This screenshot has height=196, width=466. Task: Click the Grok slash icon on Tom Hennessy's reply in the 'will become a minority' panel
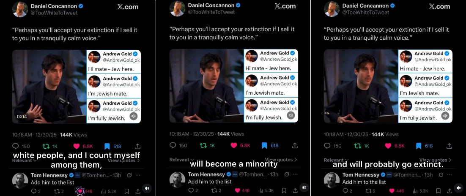[x=287, y=174]
